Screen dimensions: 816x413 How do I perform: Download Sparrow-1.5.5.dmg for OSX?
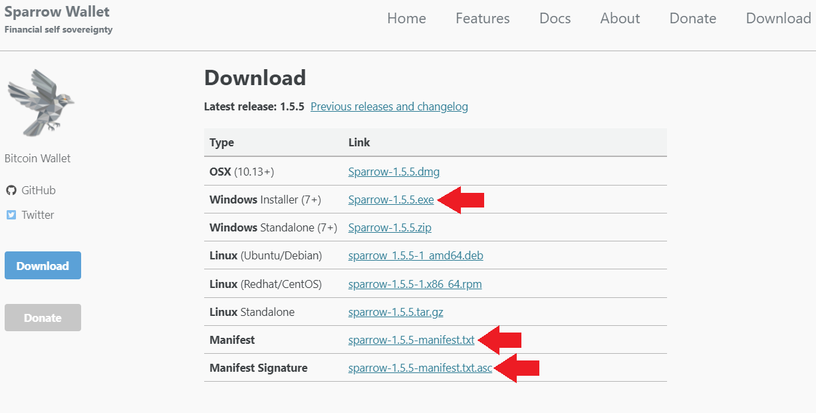click(x=394, y=172)
